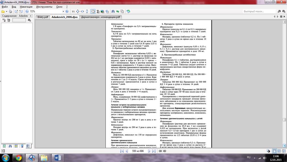This screenshot has width=287, height=162.
Task: Open find dialog with binoculars icon
Action: click(x=113, y=11)
